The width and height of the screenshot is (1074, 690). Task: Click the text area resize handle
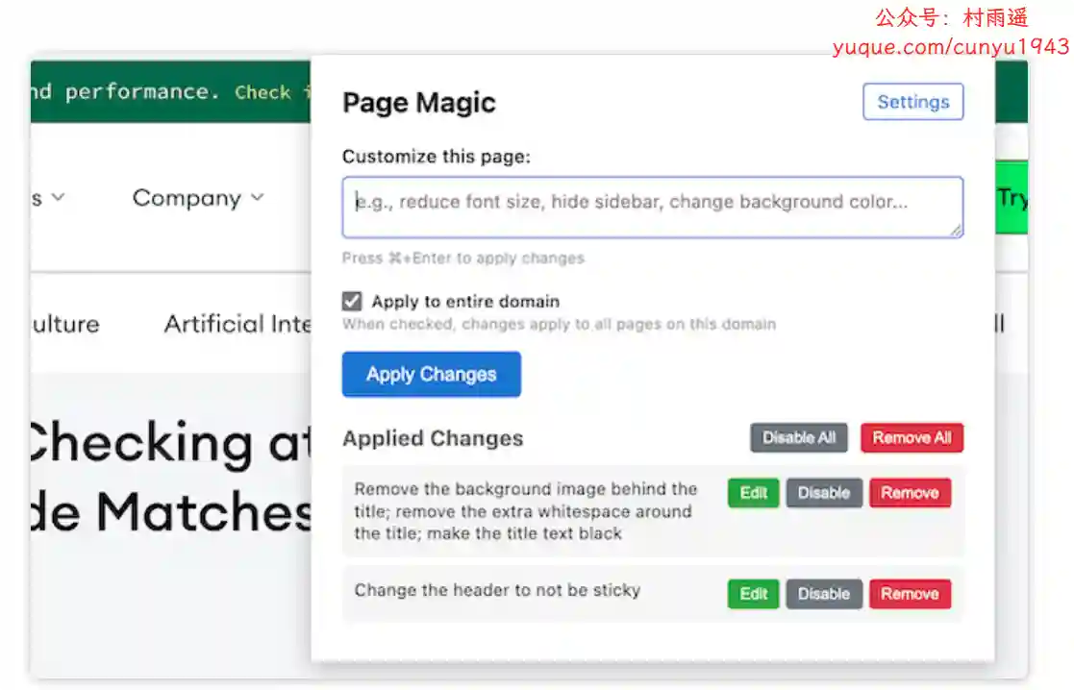(x=956, y=231)
